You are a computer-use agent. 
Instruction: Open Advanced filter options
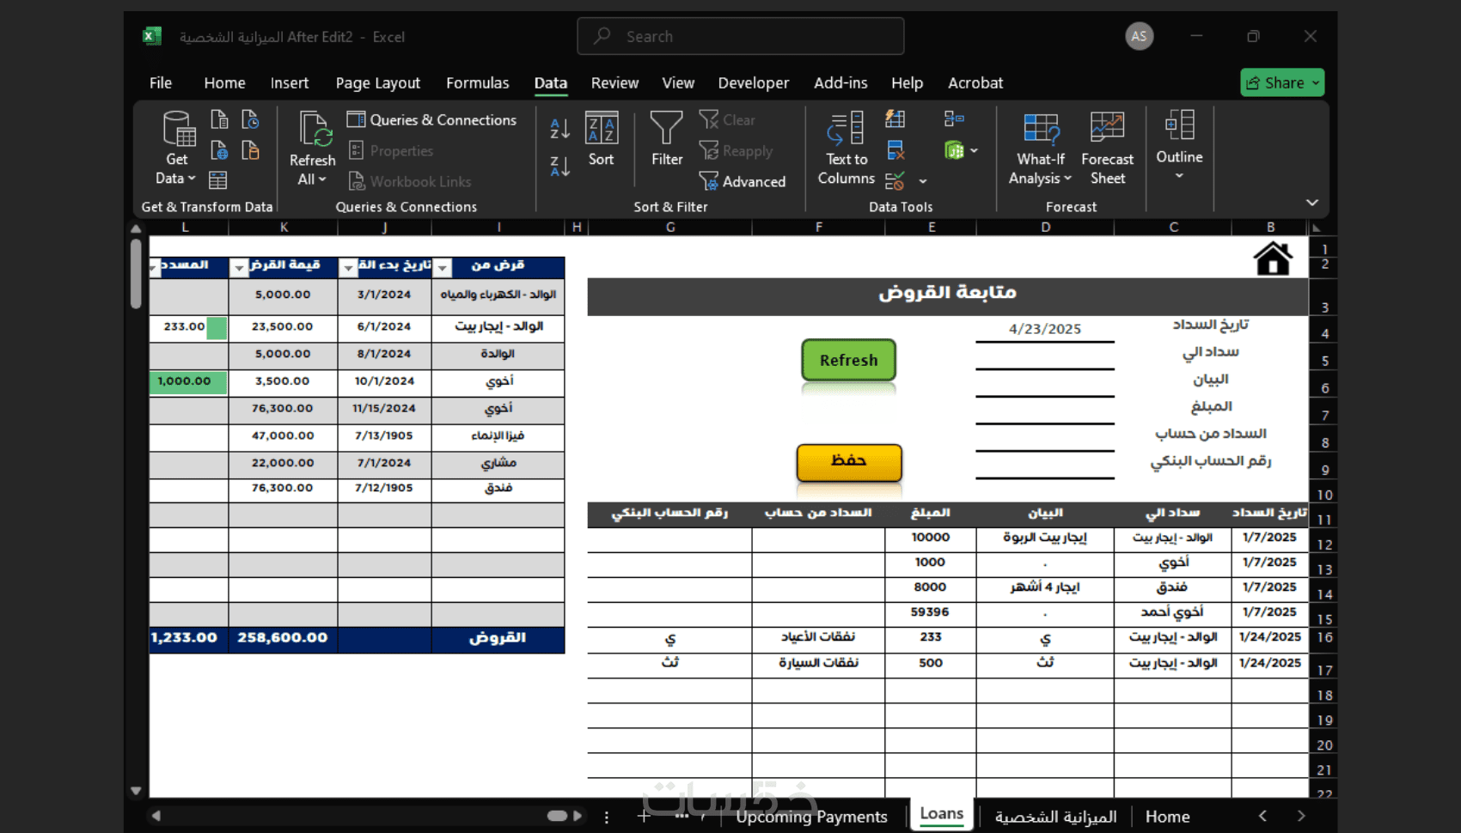pyautogui.click(x=743, y=181)
